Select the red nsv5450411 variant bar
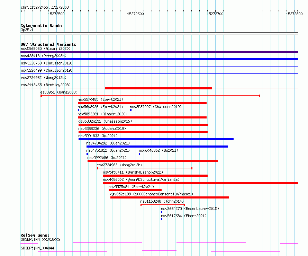Screen dimensions: 308x256 [x=155, y=176]
